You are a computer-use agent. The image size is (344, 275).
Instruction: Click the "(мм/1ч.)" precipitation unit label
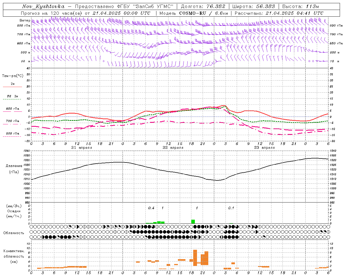click(x=14, y=216)
